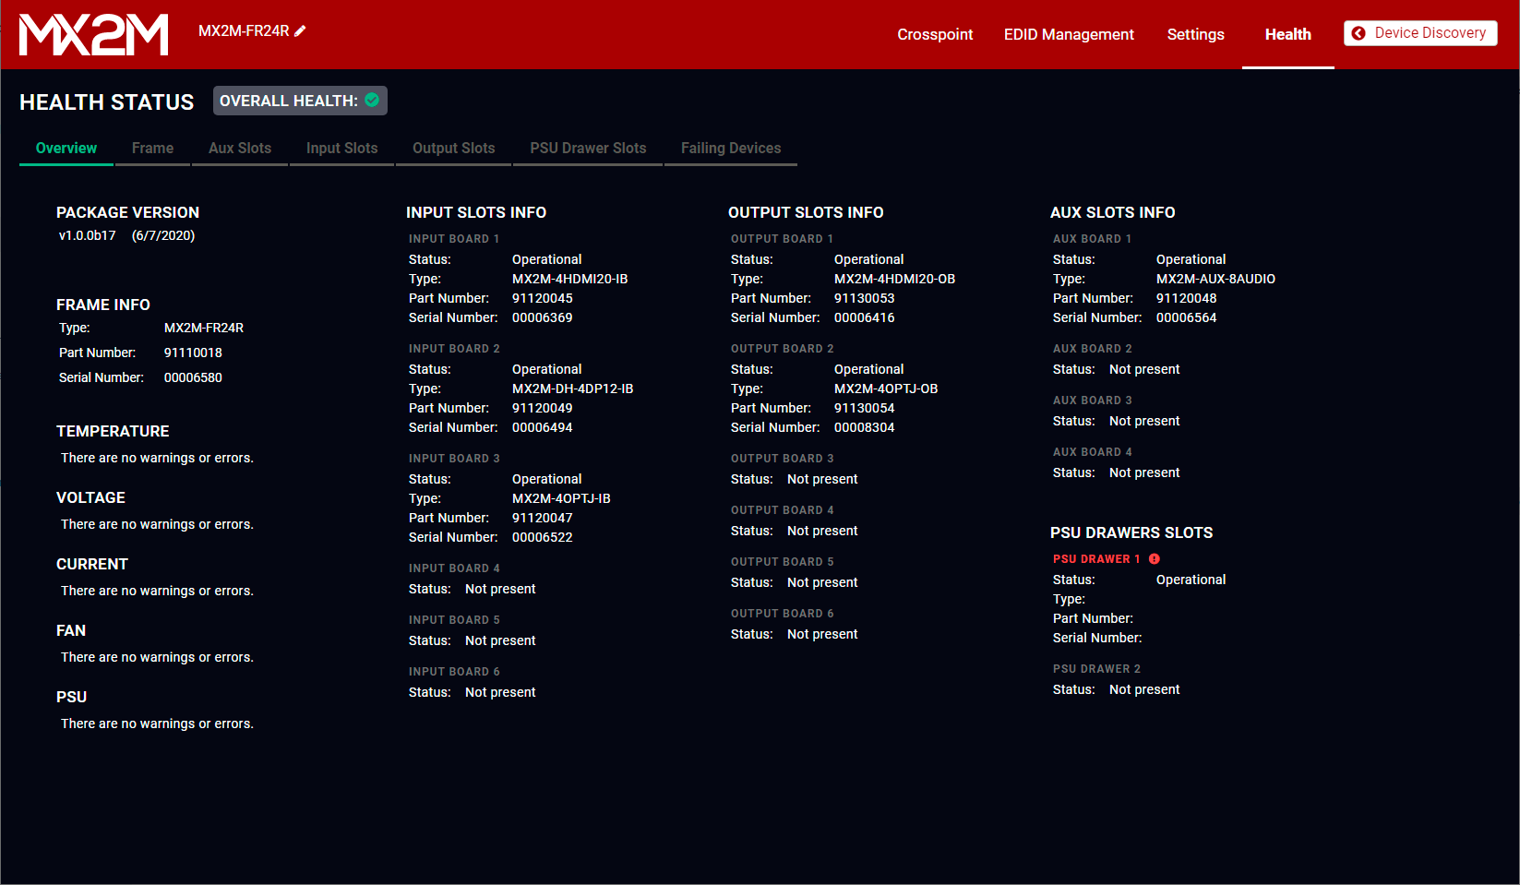Click the AUX BOARD 1 label
1520x885 pixels.
click(x=1092, y=239)
